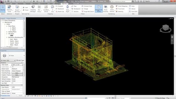Screen dimensions: 176x99
Task: Switch rendering to True Color
Action: click(120, 9)
